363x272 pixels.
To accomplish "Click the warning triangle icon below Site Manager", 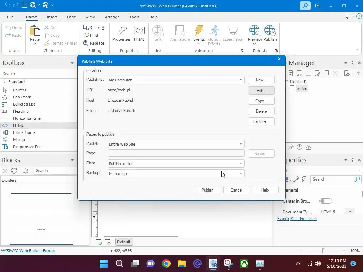I will tap(308, 147).
